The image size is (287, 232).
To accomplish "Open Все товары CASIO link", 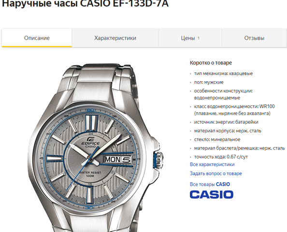I will [x=210, y=184].
